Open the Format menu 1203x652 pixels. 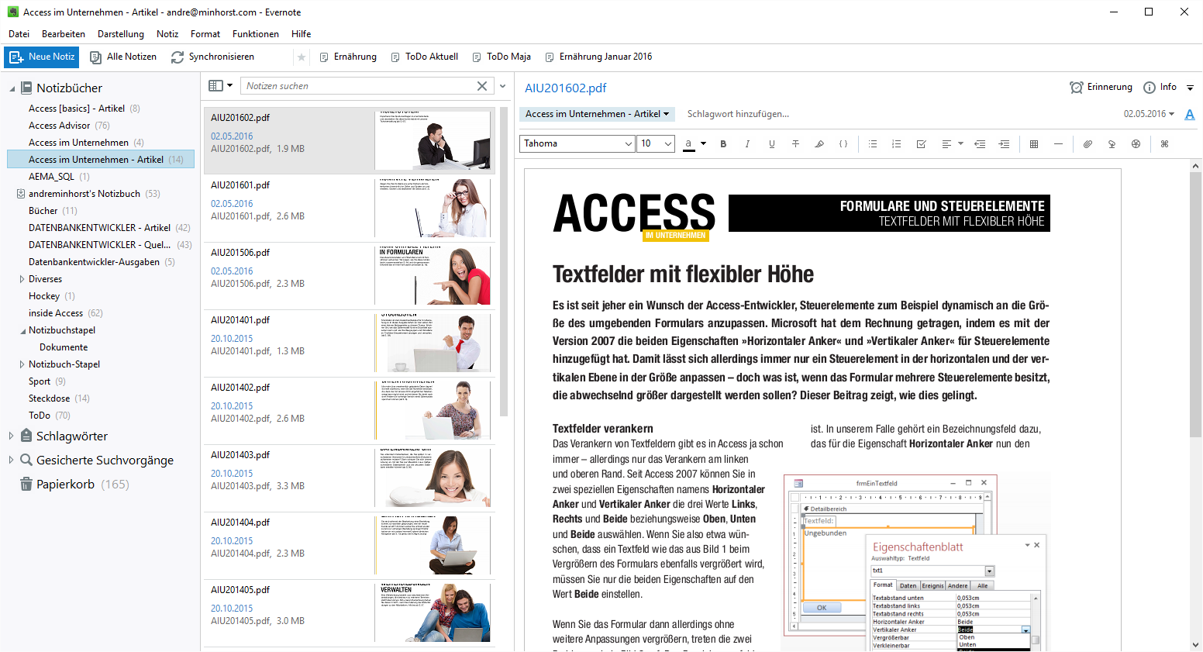205,34
